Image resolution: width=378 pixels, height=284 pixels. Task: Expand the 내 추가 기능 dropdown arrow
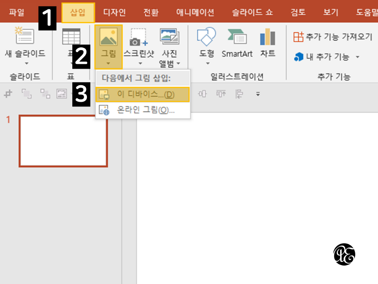click(358, 57)
